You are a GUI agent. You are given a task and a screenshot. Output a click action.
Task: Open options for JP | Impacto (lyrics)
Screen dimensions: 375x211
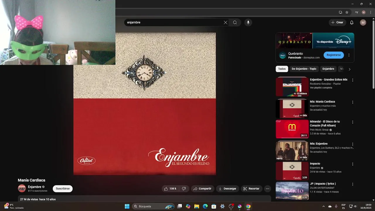353,184
